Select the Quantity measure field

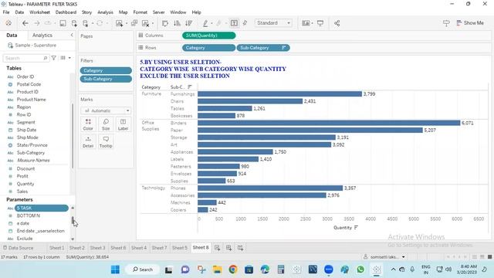pos(25,184)
